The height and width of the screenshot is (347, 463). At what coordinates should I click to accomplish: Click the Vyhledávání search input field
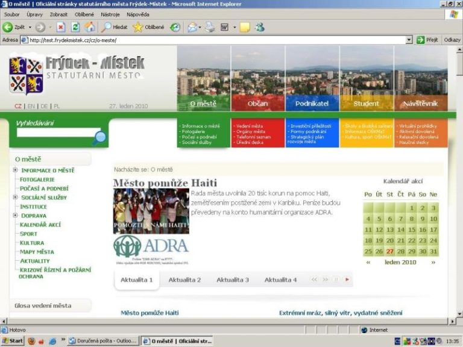point(54,133)
